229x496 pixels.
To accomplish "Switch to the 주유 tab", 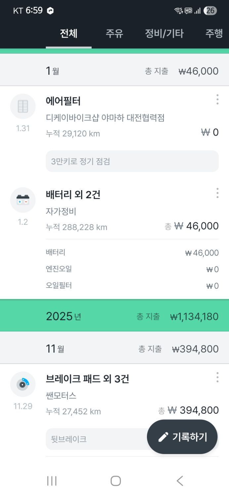I will click(114, 34).
